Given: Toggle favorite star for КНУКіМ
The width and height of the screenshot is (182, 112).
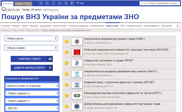Looking at the screenshot, I should pyautogui.click(x=67, y=52).
